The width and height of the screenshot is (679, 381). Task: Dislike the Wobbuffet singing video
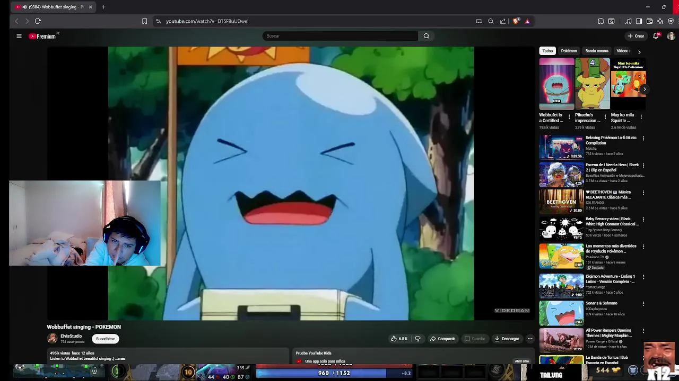pyautogui.click(x=417, y=339)
